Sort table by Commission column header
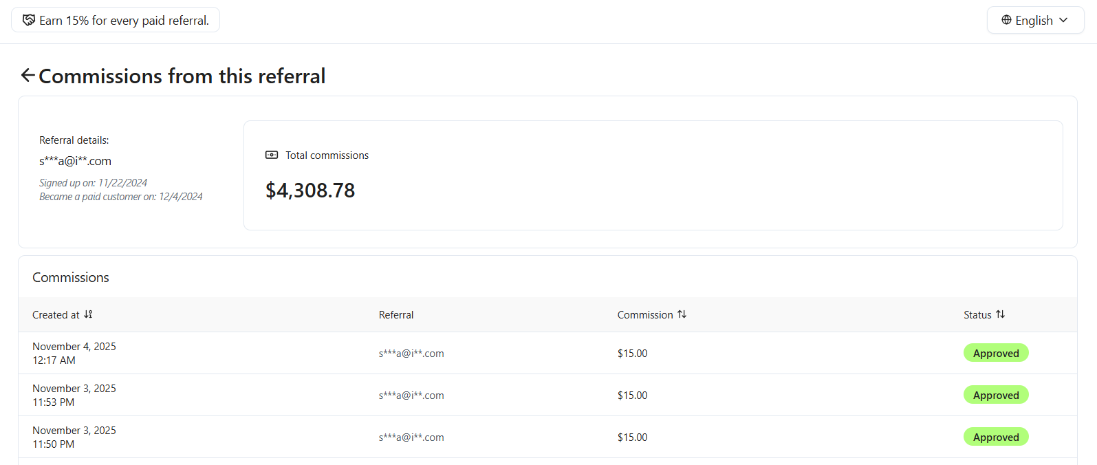 [645, 315]
